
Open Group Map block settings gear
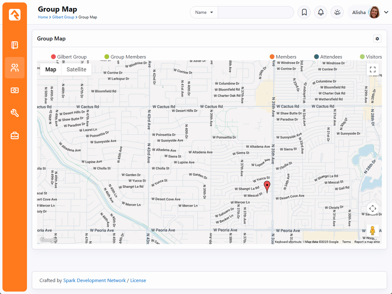point(377,39)
